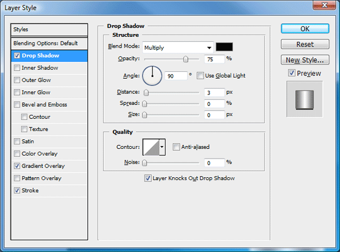Enable the Outer Glow checkbox

tap(17, 80)
